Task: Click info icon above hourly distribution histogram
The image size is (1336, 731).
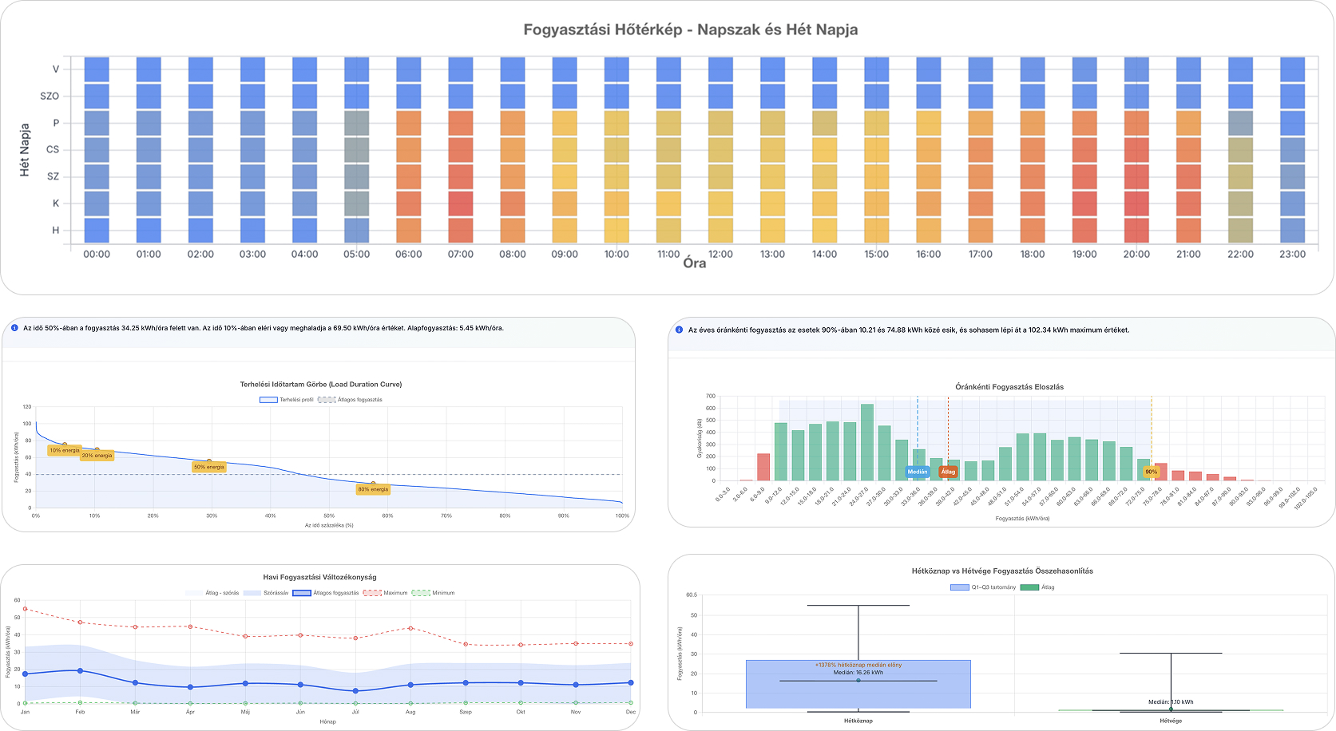Action: (x=680, y=330)
